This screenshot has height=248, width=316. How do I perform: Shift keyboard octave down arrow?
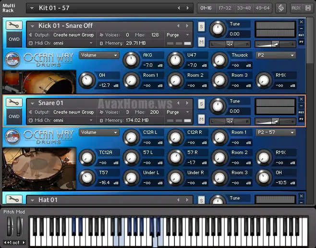pyautogui.click(x=5, y=242)
